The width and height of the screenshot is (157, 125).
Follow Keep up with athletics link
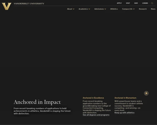point(125,113)
